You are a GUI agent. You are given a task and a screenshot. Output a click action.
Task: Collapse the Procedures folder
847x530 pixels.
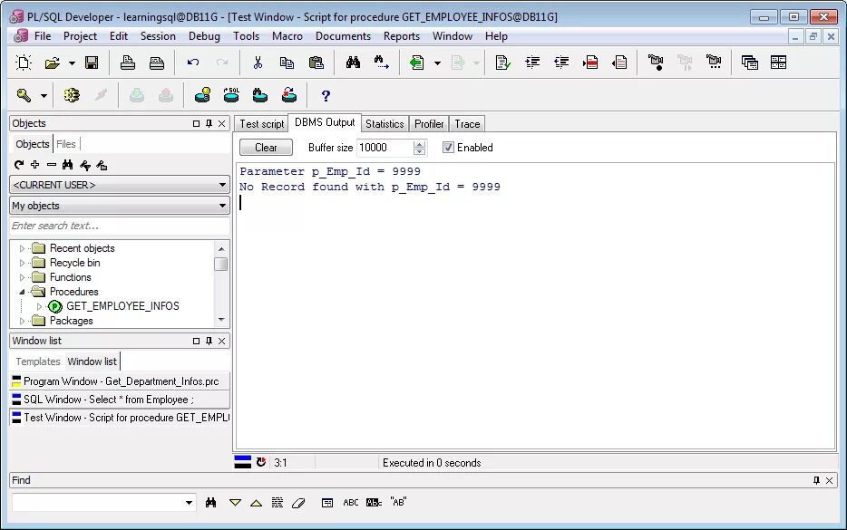(x=22, y=292)
